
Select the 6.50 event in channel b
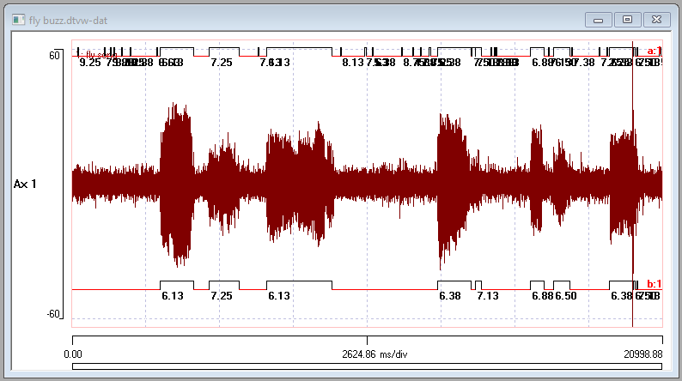coord(566,296)
